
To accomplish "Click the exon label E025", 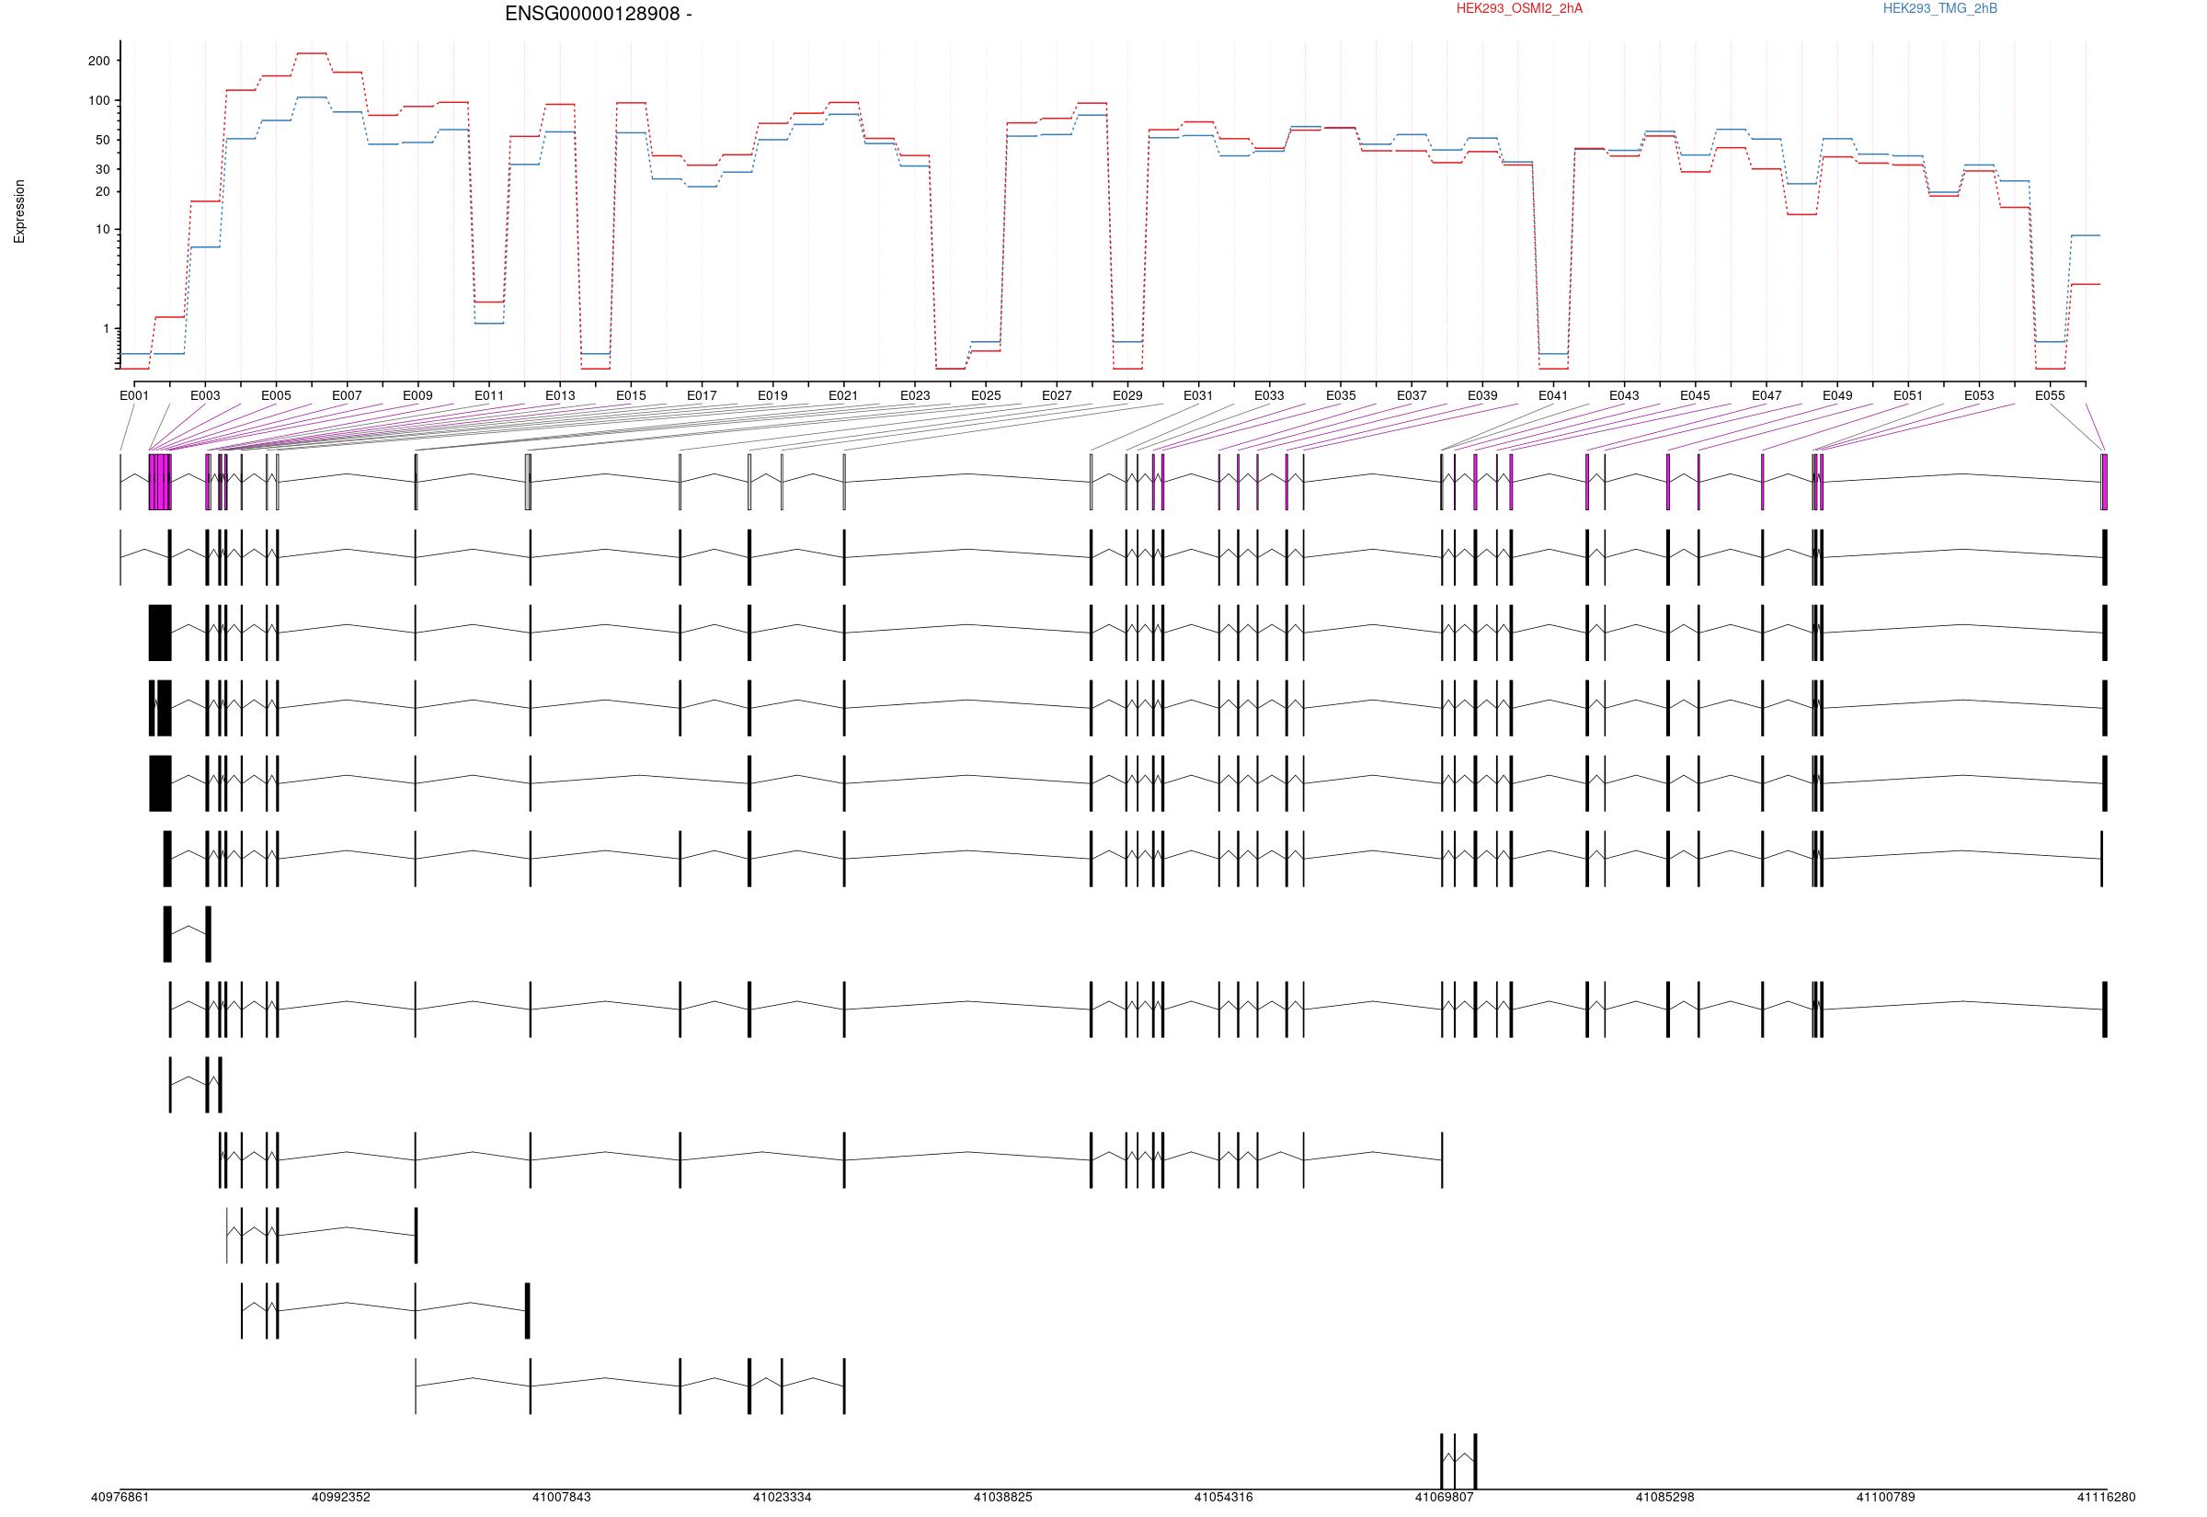I will tap(986, 395).
